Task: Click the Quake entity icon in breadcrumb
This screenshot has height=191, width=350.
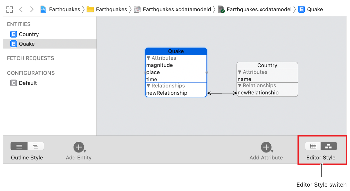Action: click(x=302, y=10)
